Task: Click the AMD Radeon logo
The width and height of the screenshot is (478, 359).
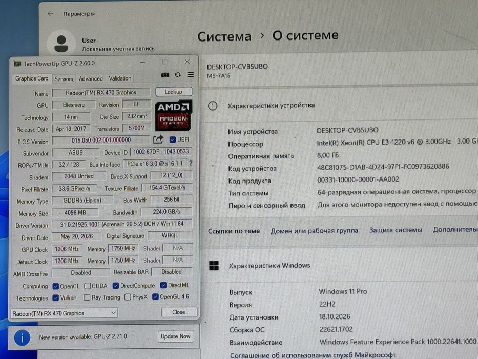Action: pos(173,115)
